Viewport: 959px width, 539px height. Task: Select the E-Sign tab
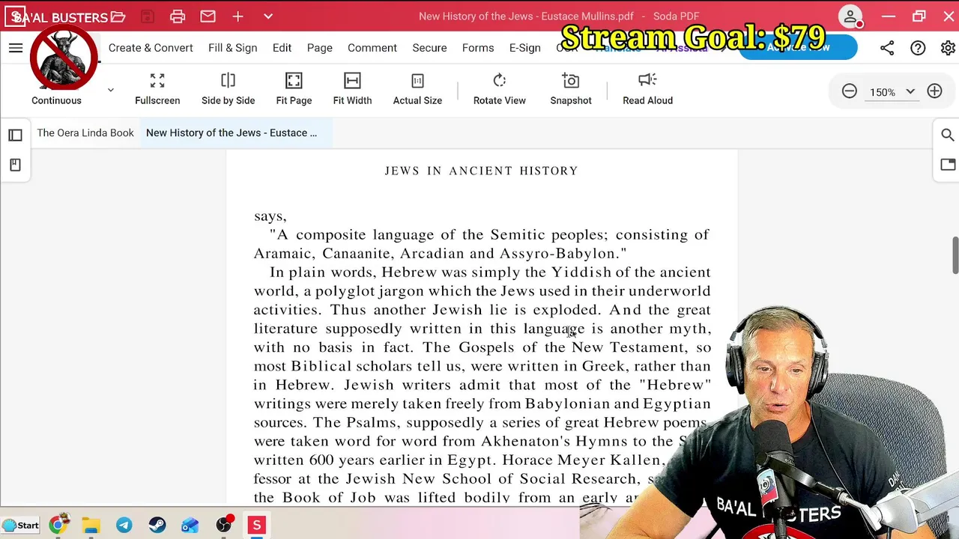tap(524, 48)
